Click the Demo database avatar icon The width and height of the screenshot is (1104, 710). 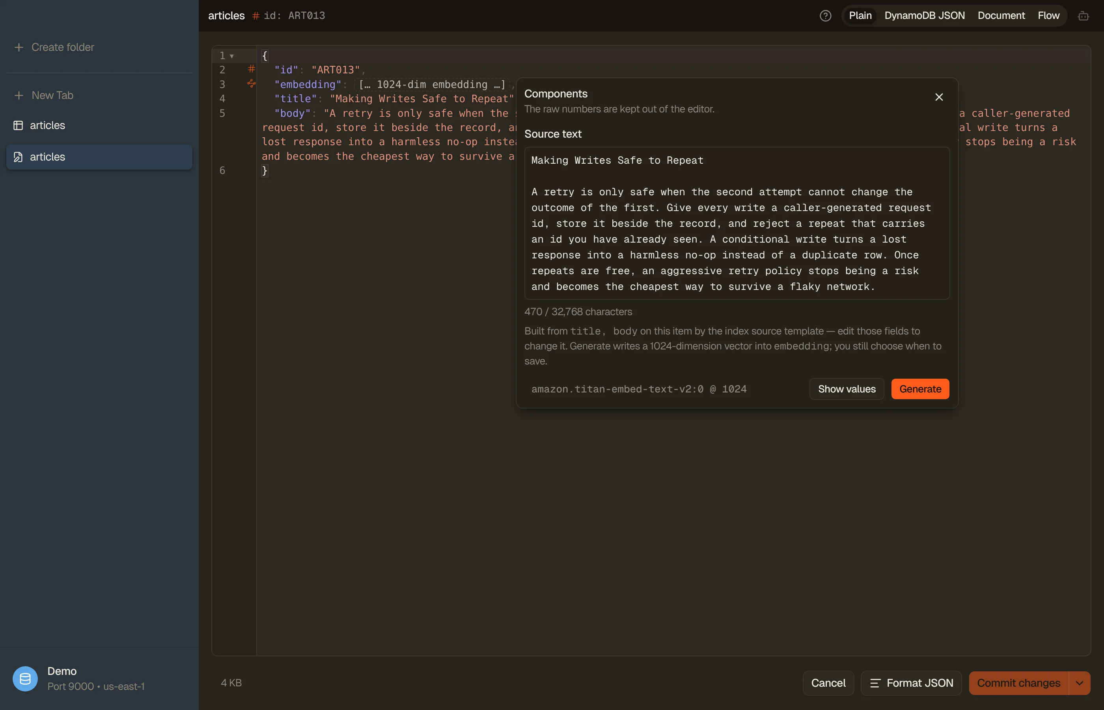(25, 678)
